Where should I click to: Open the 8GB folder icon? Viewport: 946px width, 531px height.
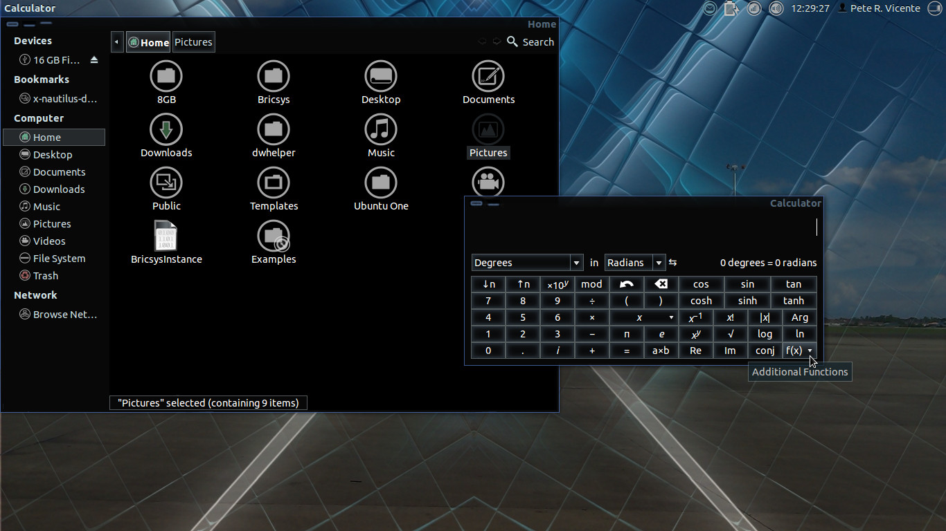click(166, 76)
